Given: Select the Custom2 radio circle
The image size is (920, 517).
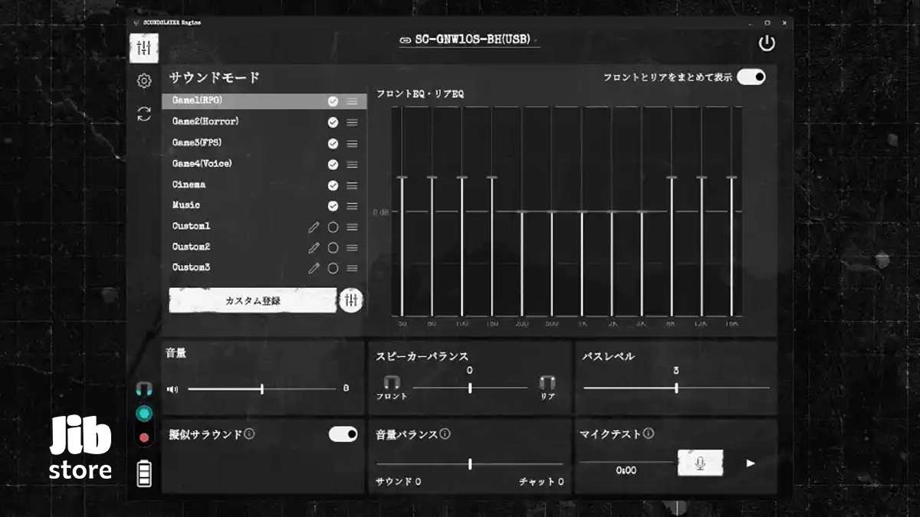Looking at the screenshot, I should 333,247.
